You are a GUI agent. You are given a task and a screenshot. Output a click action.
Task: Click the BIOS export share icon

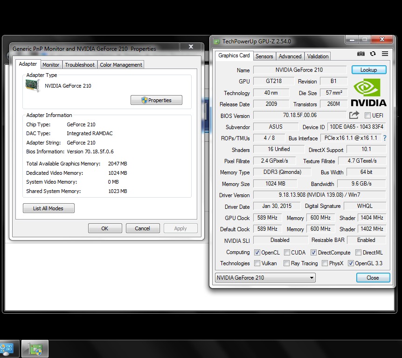coord(354,115)
